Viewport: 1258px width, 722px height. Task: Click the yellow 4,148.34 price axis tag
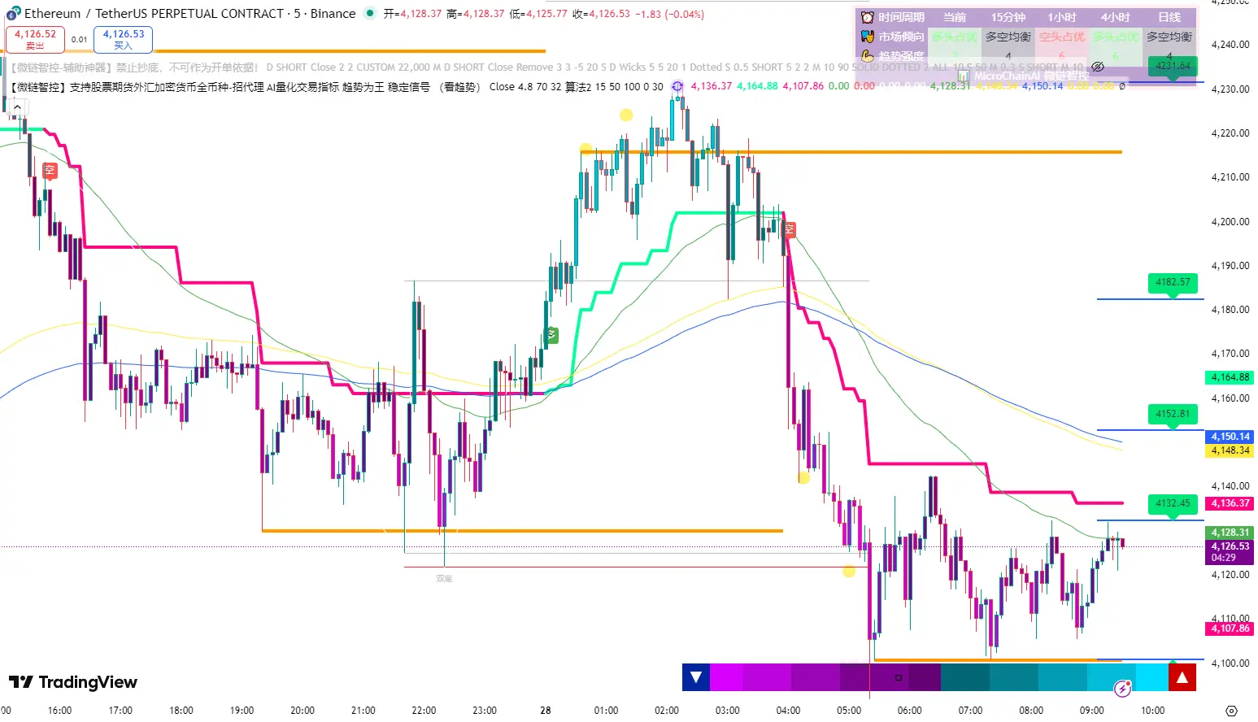1230,450
